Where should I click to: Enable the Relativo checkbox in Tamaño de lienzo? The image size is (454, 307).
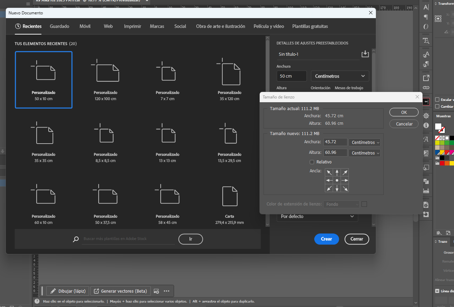(x=312, y=162)
